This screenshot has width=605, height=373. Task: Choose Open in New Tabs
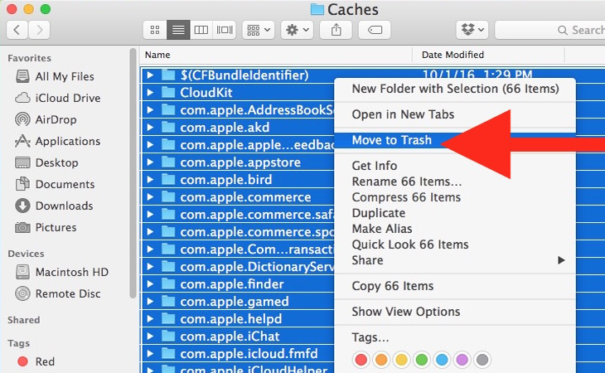coord(455,114)
